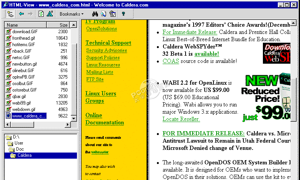Open the properties window icon
Screen dimensions: 300x180
click(112, 14)
